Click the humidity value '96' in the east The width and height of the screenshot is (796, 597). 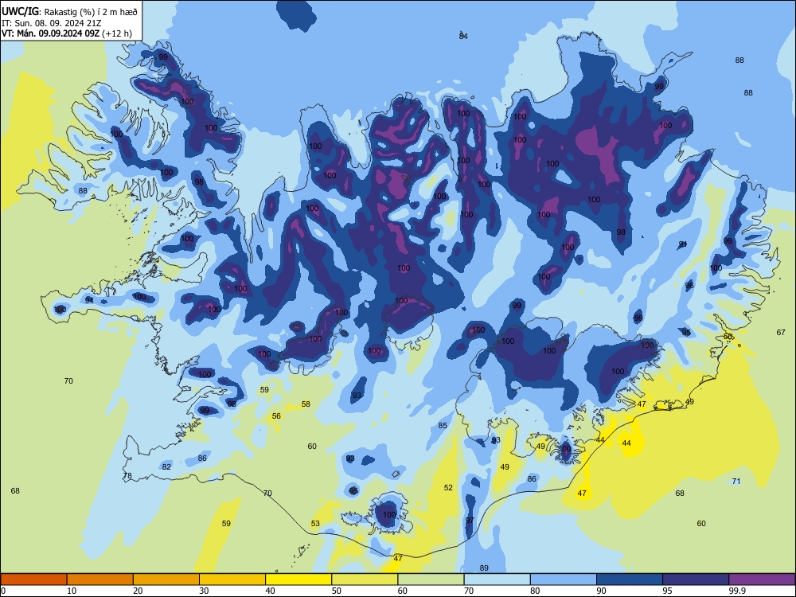(689, 286)
